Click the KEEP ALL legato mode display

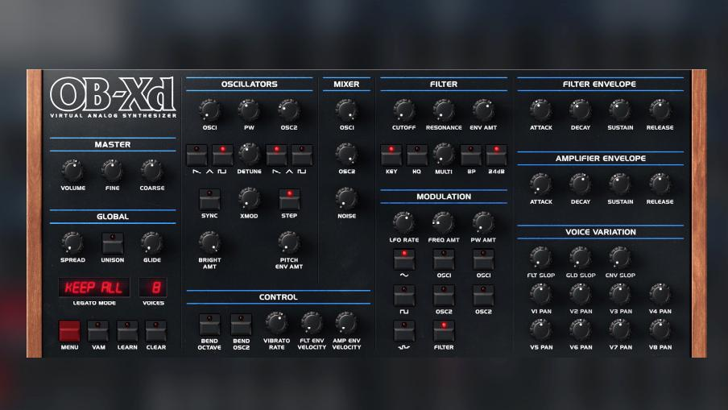point(93,288)
